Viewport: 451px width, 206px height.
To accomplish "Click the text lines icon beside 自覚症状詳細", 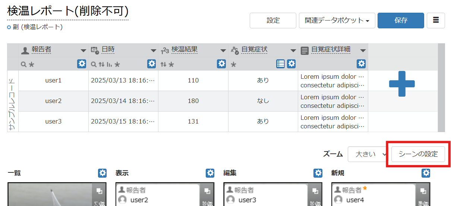I will pos(305,50).
